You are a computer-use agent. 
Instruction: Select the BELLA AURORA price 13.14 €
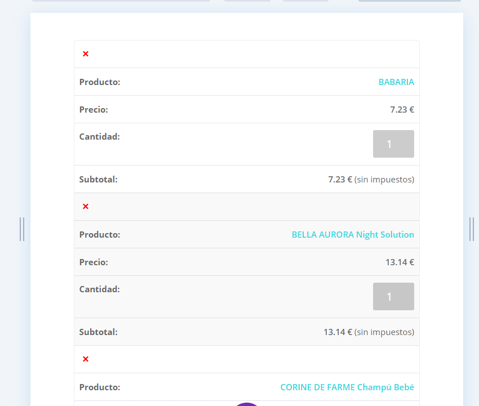pos(400,262)
